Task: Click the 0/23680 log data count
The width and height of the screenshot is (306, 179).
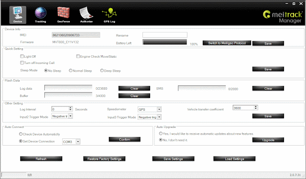Action: coord(101,89)
